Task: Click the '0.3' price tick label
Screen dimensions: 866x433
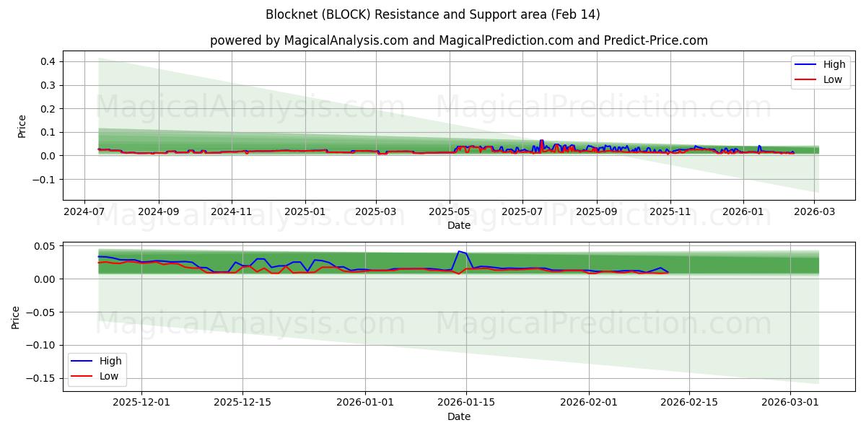Action: (x=49, y=85)
